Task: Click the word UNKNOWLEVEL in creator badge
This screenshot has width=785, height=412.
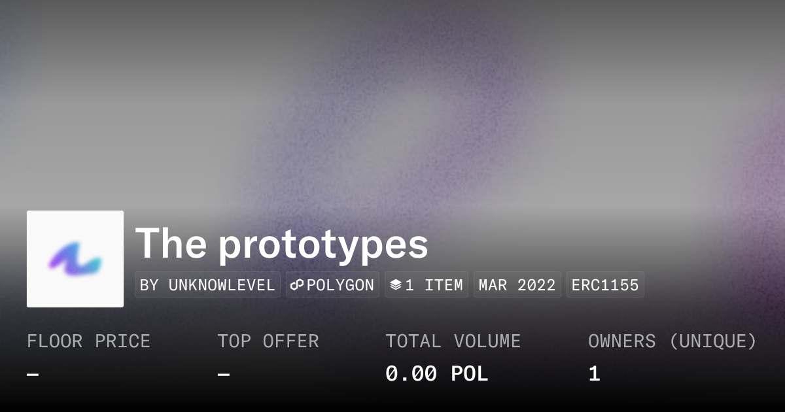Action: pos(221,285)
